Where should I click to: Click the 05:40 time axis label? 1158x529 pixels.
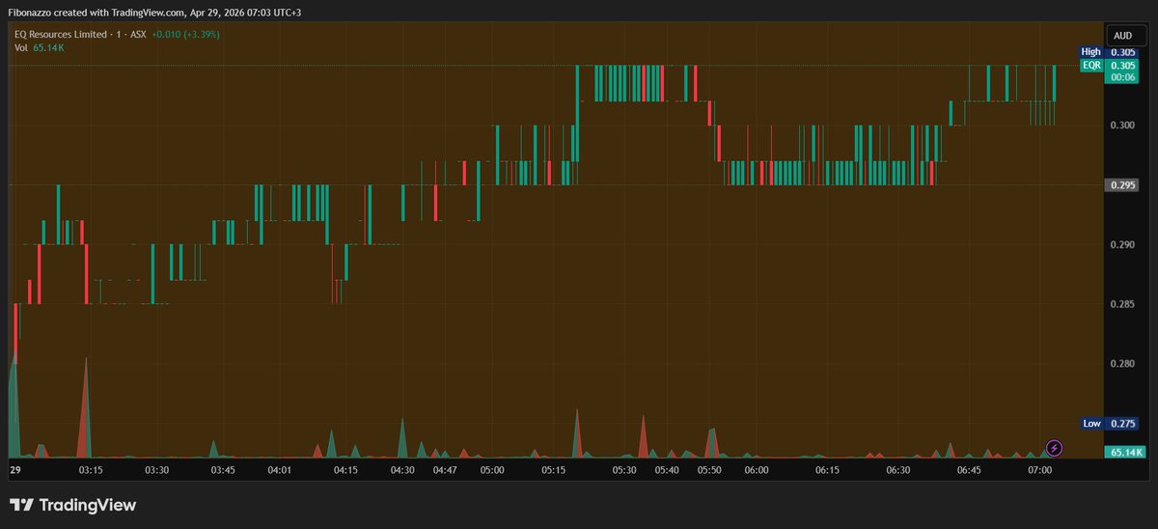(x=667, y=470)
